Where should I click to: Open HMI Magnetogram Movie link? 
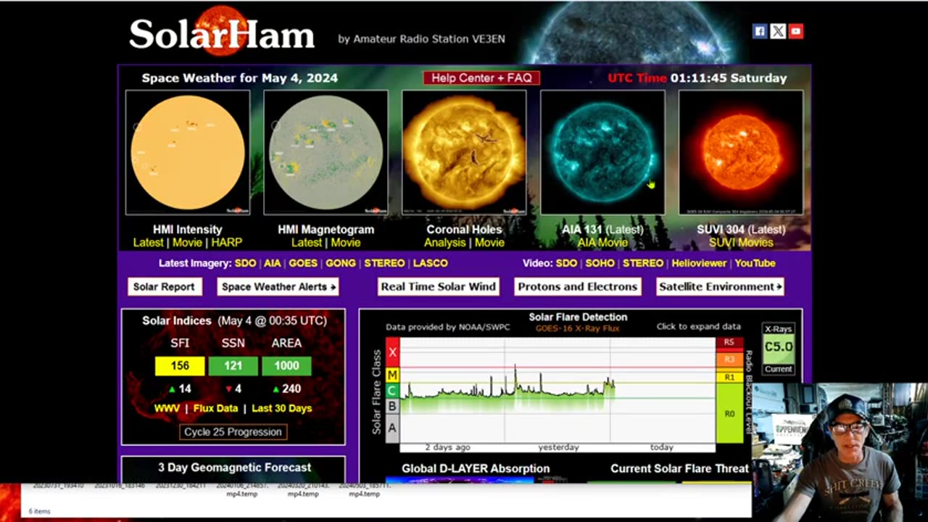pyautogui.click(x=346, y=243)
